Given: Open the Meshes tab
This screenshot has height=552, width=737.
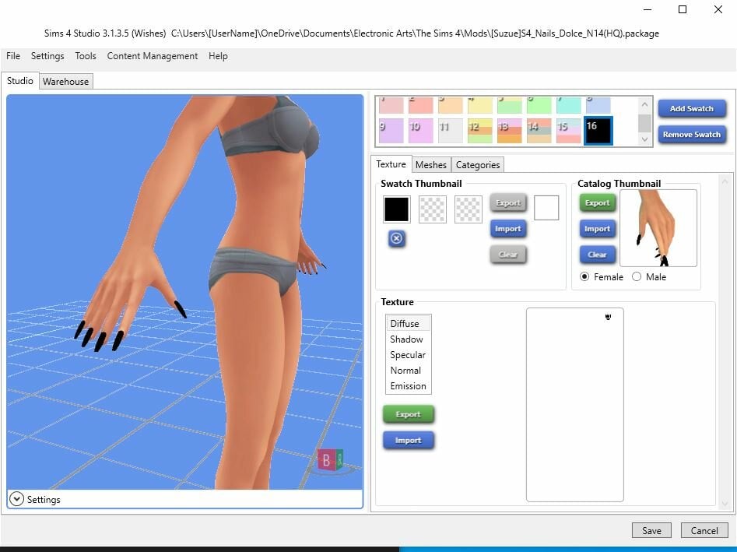Looking at the screenshot, I should pyautogui.click(x=431, y=164).
